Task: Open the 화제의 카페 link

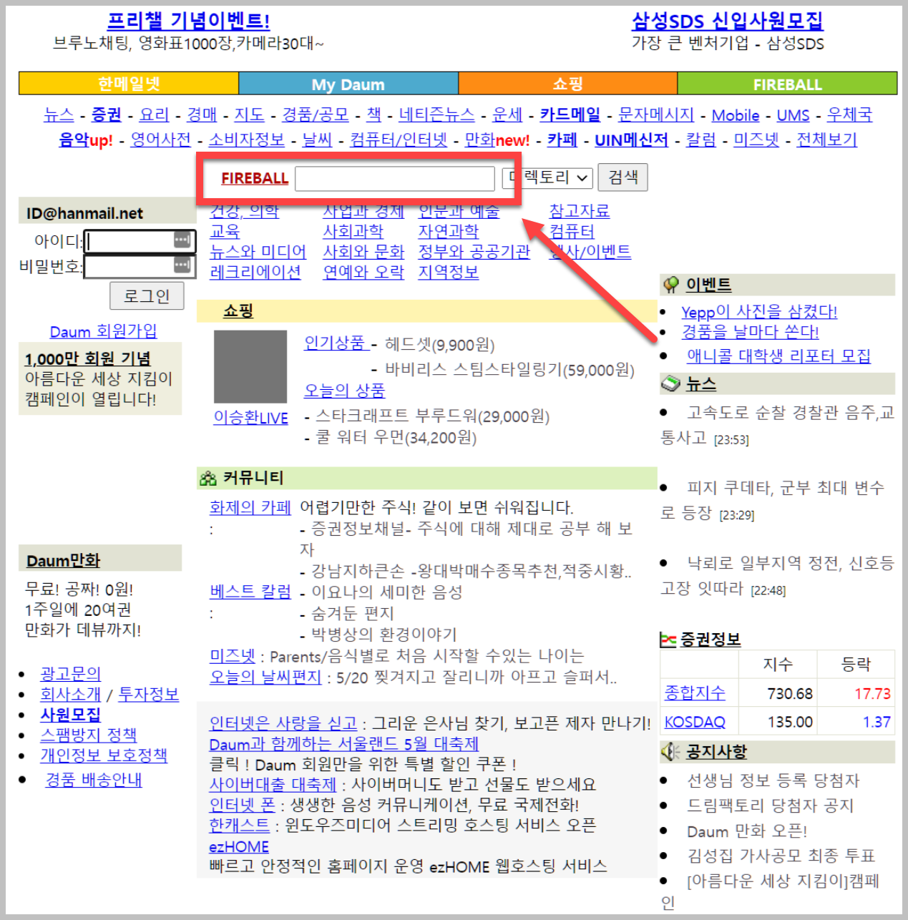Action: (250, 507)
